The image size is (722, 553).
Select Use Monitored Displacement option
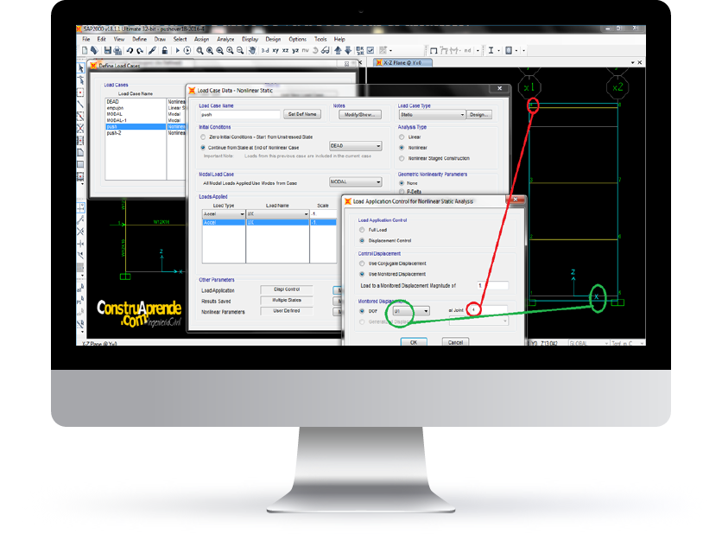[x=362, y=274]
